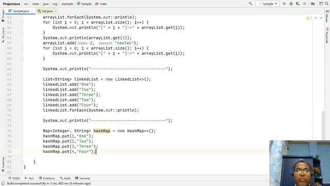Start debugging with the green bug icon
The image size is (330, 186).
tap(291, 4)
